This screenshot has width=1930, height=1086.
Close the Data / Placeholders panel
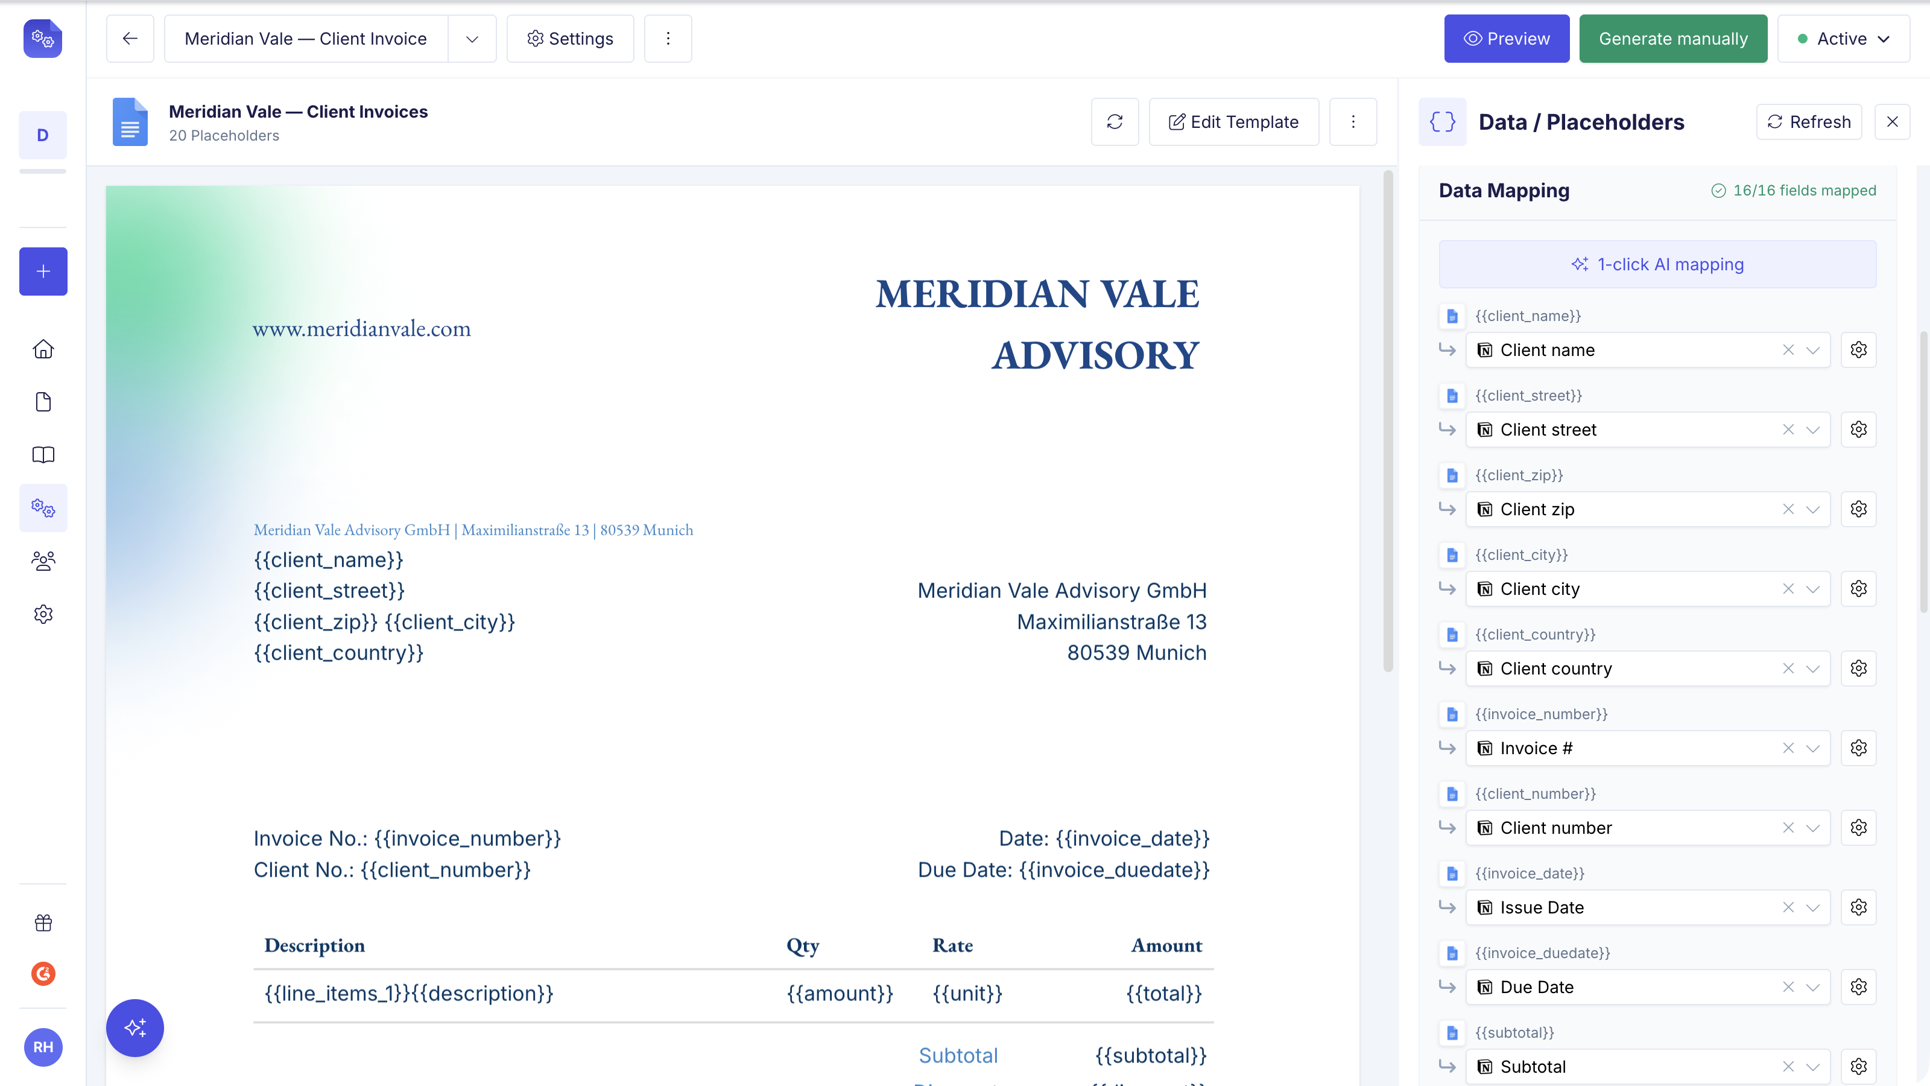tap(1892, 121)
